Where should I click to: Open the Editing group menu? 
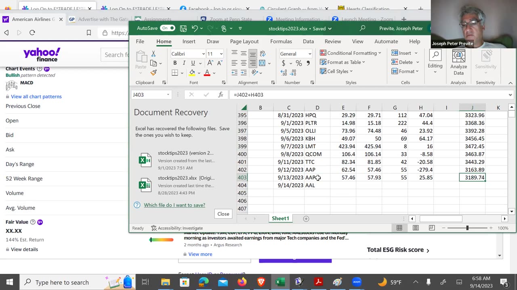click(435, 62)
